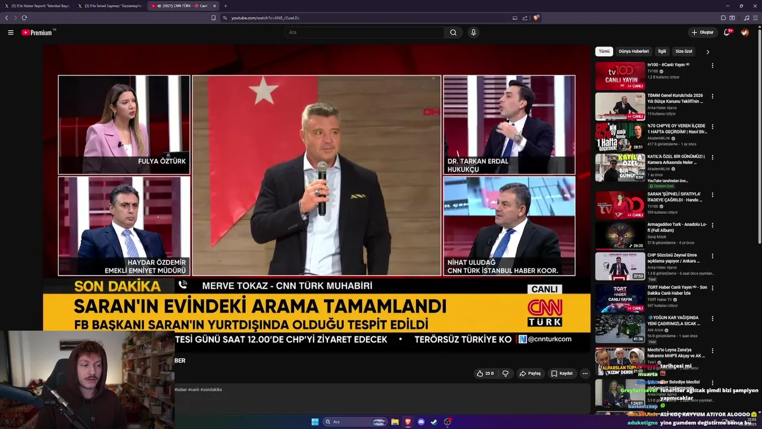Dislike the video with thumbs down
This screenshot has height=429, width=762.
(505, 374)
